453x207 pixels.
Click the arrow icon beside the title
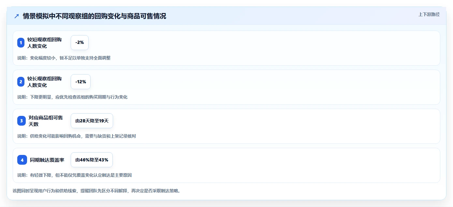pos(17,16)
